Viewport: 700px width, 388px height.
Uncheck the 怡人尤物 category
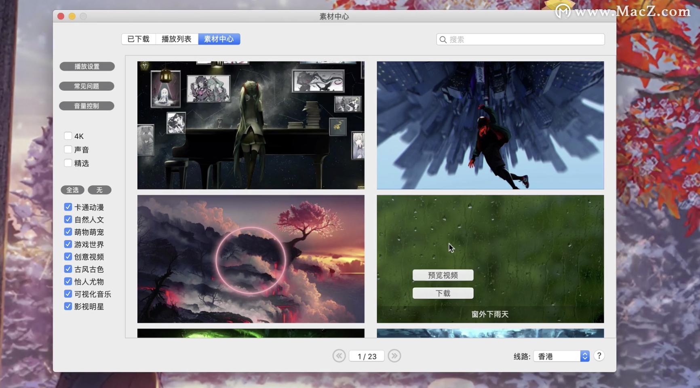(x=68, y=281)
